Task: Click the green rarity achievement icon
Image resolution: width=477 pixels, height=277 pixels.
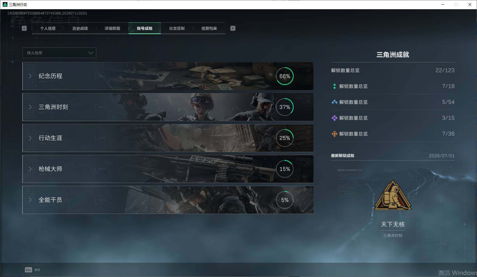Action: [334, 86]
